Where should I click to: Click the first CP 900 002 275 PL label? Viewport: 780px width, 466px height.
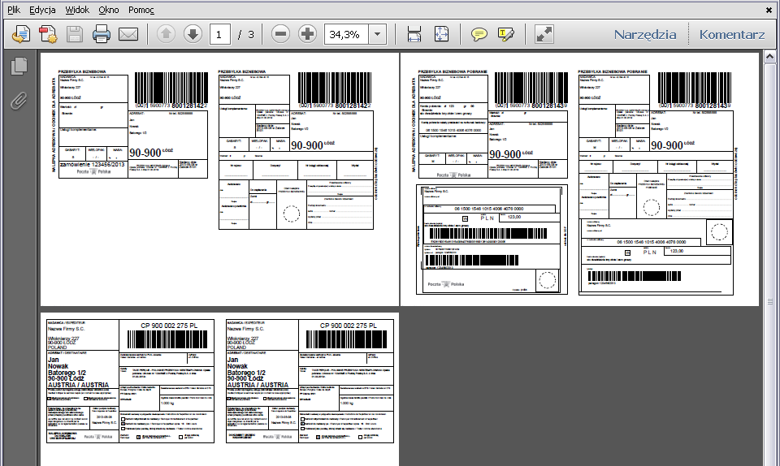169,326
